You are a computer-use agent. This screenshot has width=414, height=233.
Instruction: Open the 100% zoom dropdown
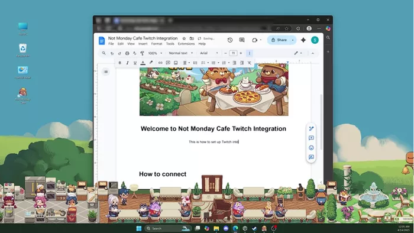pos(155,53)
